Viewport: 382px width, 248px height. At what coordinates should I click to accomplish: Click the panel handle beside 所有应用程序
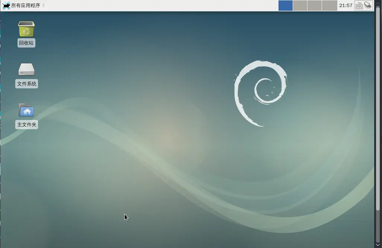tap(44, 5)
